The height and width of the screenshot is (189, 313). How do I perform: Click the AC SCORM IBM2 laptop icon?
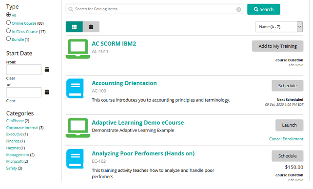[78, 49]
